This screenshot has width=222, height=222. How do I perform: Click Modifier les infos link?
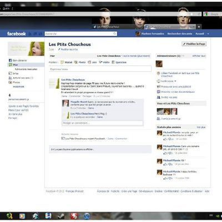tap(68, 49)
